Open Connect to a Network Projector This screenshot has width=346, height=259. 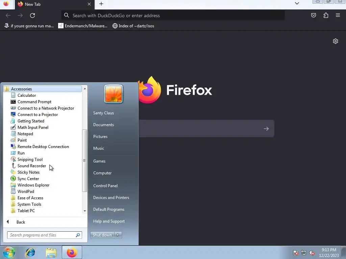click(46, 108)
